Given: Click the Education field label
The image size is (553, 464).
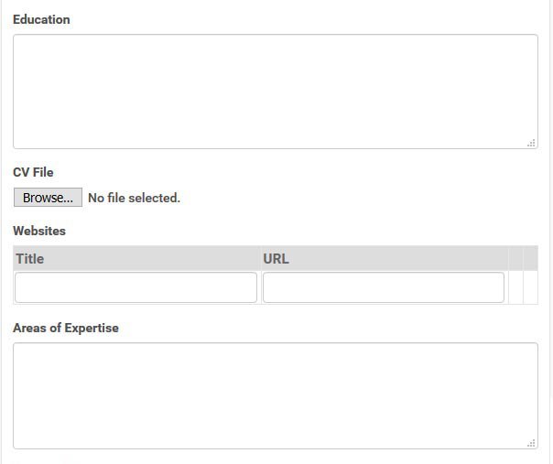Looking at the screenshot, I should point(41,19).
